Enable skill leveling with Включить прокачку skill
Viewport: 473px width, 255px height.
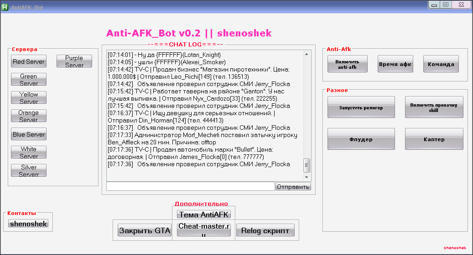pos(434,107)
